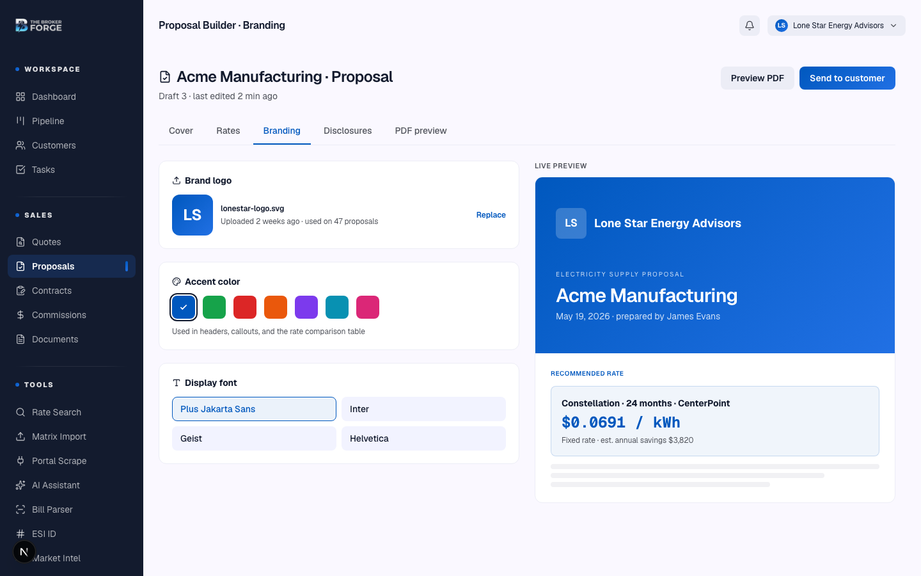Click the round N badge icon
This screenshot has height=576, width=921.
point(24,552)
